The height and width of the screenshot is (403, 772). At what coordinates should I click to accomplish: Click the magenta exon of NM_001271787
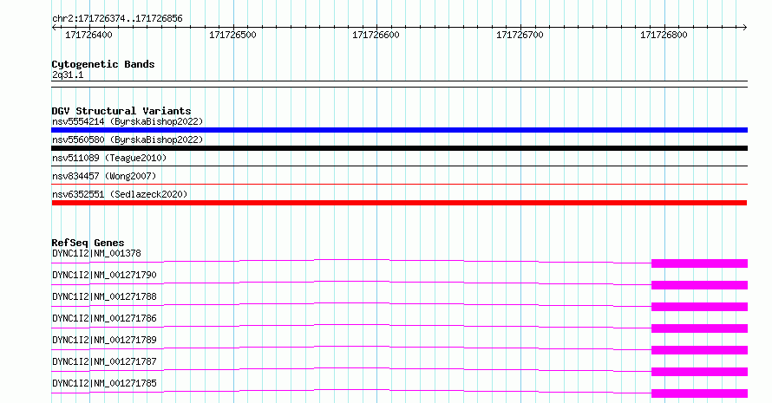[x=700, y=372]
